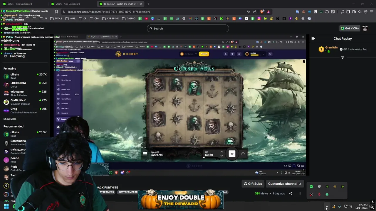Click the browser address bar URL
This screenshot has width=376, height=211.
click(109, 12)
